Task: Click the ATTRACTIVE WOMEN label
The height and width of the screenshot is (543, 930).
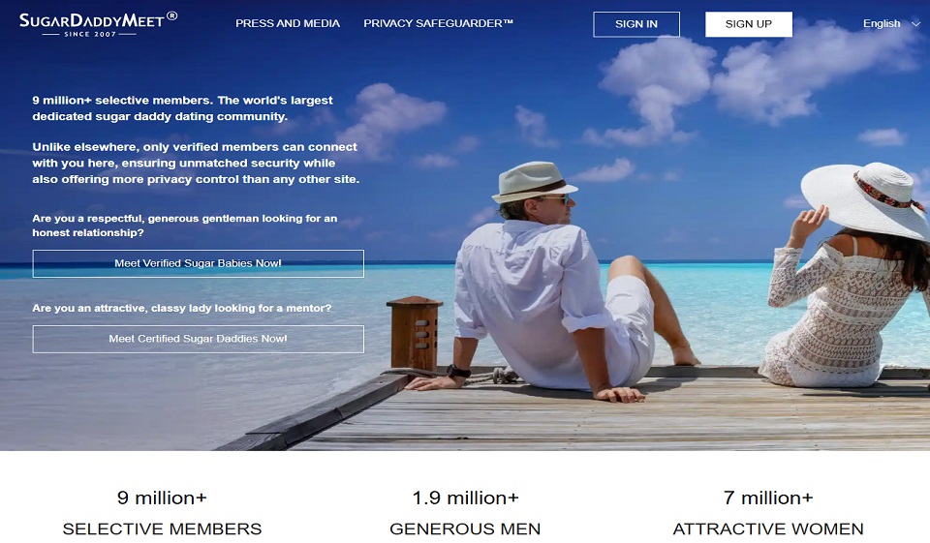Action: point(768,528)
